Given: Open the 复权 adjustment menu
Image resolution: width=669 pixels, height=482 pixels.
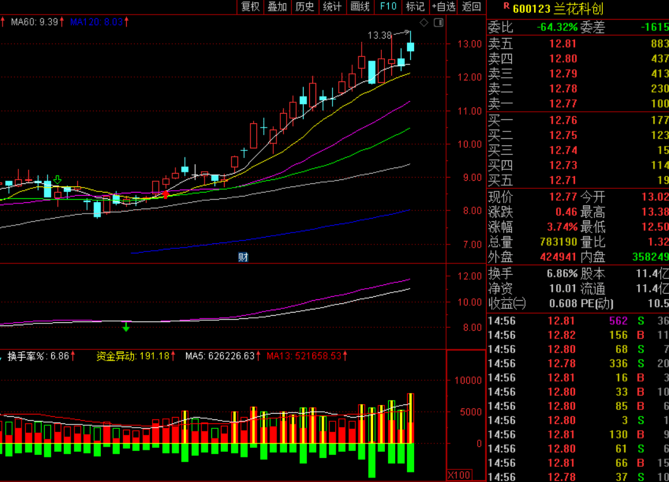Looking at the screenshot, I should pos(250,7).
